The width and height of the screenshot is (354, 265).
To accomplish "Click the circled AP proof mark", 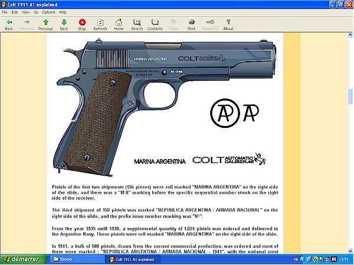I will pyautogui.click(x=225, y=113).
